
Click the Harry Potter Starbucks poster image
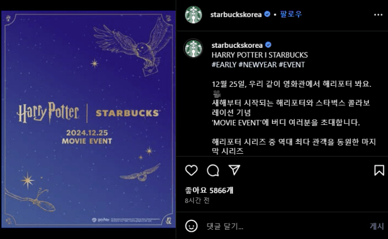[x=88, y=119]
